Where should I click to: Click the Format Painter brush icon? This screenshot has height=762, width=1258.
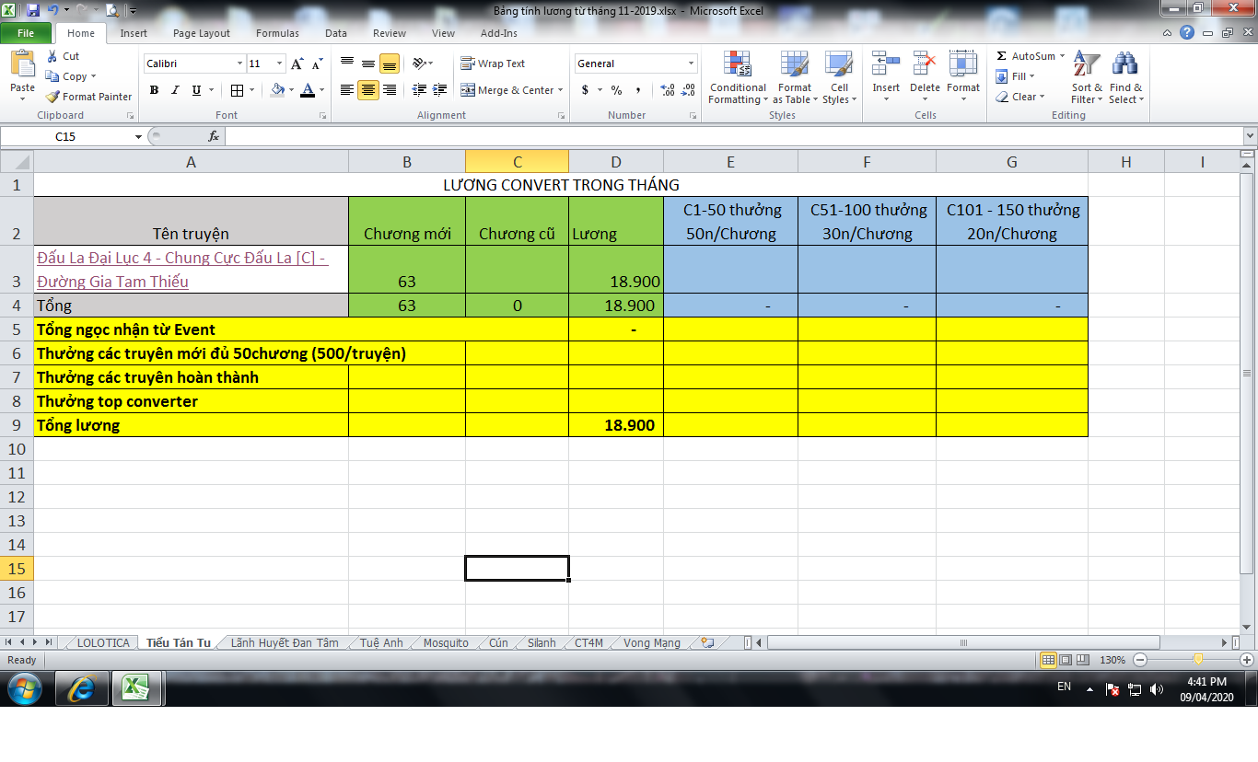pos(53,97)
